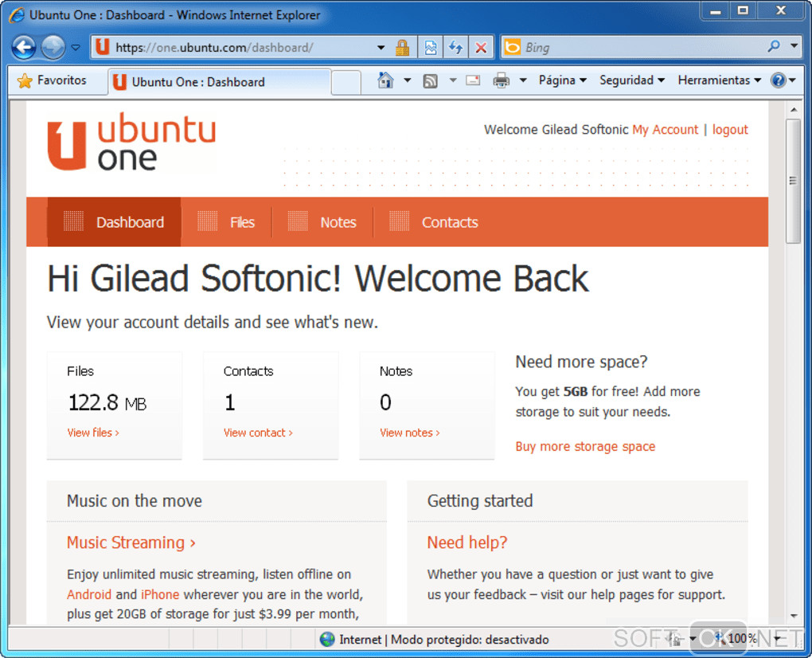
Task: Click the 100% zoom level button
Action: coord(743,639)
